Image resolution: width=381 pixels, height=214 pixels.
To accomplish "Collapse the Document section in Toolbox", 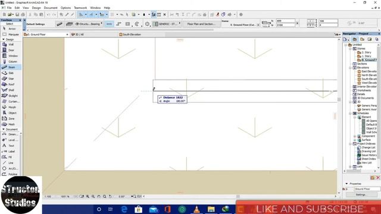I will pos(4,130).
